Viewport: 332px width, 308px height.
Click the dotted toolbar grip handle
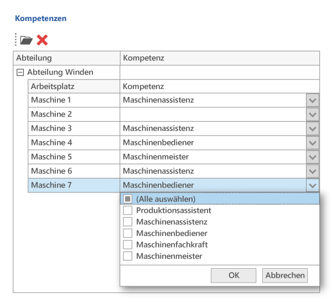(x=15, y=40)
